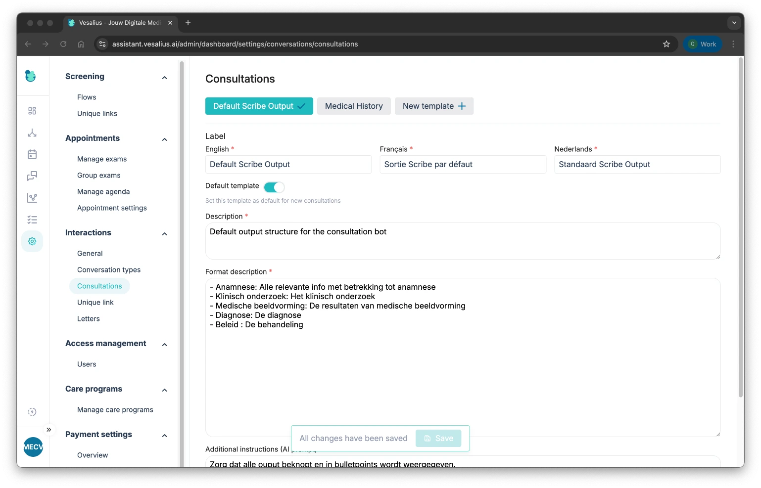Open Conversation types in the sidebar

109,269
